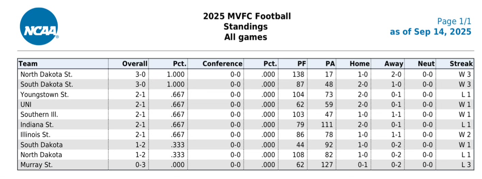Click the Streak column header
The height and width of the screenshot is (179, 482).
(x=461, y=64)
